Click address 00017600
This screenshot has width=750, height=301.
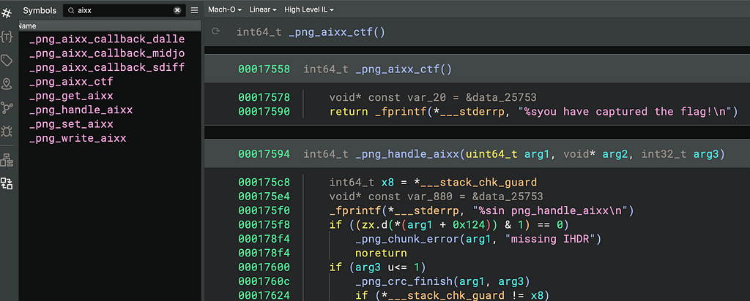(264, 267)
